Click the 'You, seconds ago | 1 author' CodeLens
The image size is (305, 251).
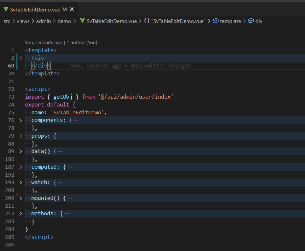pos(61,43)
